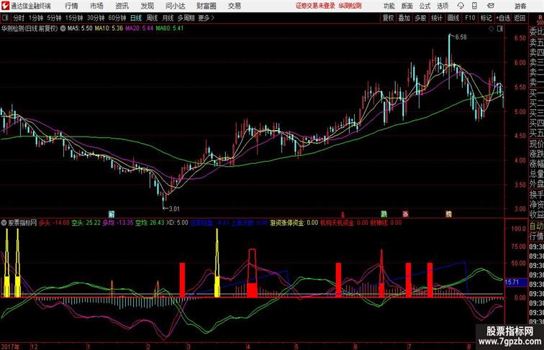
Task: Click the 证券交易未登录 login link
Action: coord(315,6)
